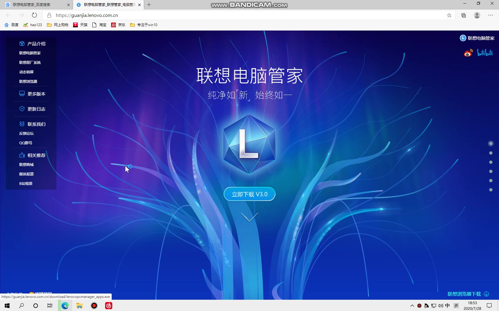Select the sixth page indicator dot
Viewport: 499px width, 311px height.
[491, 190]
